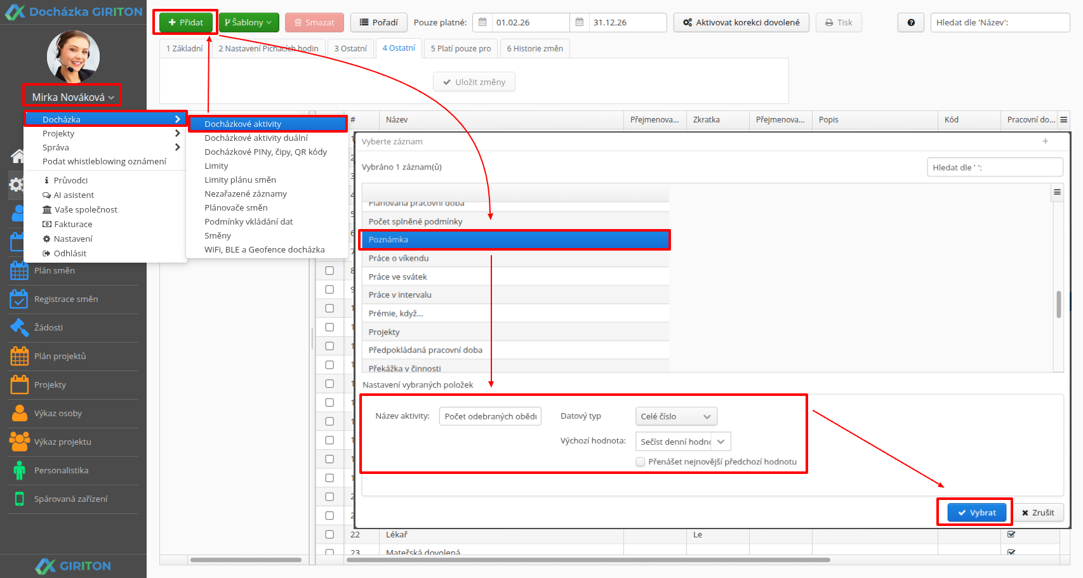Image resolution: width=1083 pixels, height=578 pixels.
Task: Open Výkaz osoby via the person icon
Action: coord(20,413)
